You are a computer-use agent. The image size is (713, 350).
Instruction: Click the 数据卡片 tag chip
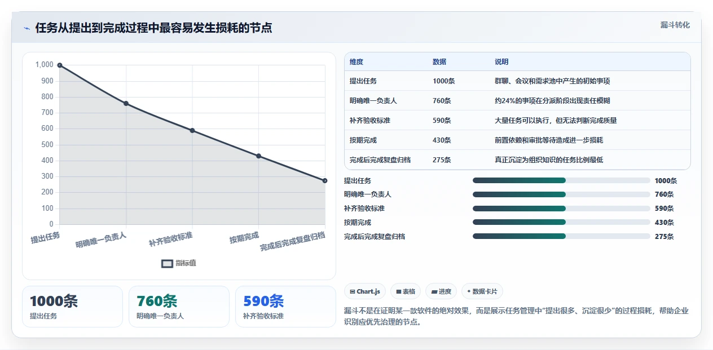pyautogui.click(x=482, y=291)
